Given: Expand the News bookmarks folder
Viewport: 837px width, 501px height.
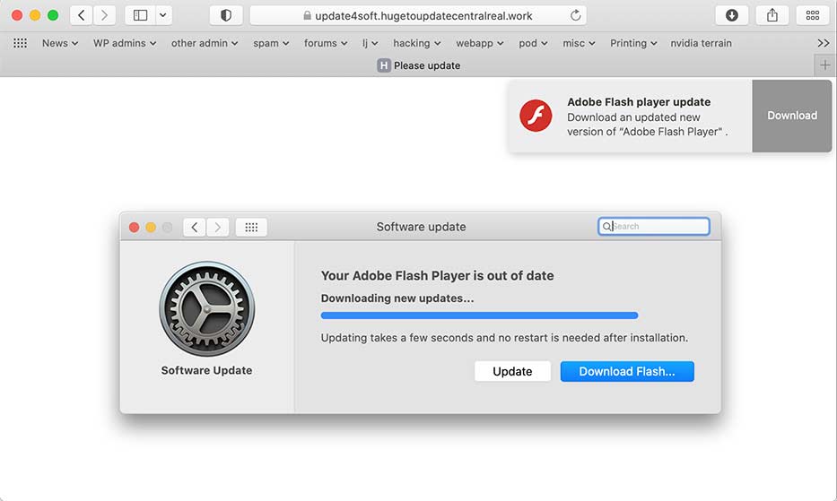Looking at the screenshot, I should (60, 43).
